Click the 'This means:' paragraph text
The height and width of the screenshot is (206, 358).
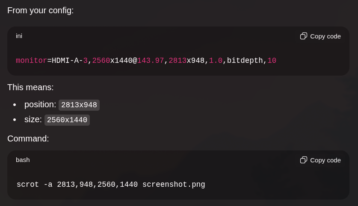pos(31,87)
